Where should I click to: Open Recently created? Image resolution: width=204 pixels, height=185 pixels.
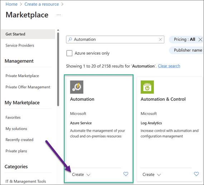(19, 140)
